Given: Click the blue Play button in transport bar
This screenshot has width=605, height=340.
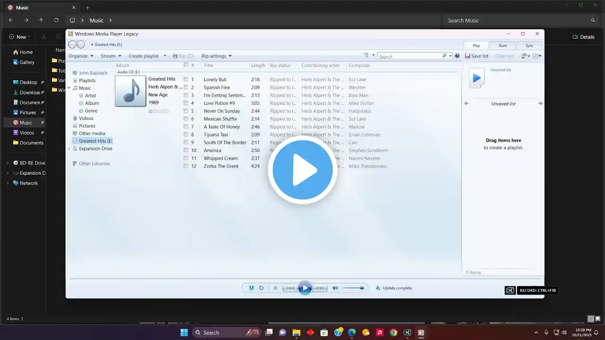Looking at the screenshot, I should pyautogui.click(x=305, y=288).
